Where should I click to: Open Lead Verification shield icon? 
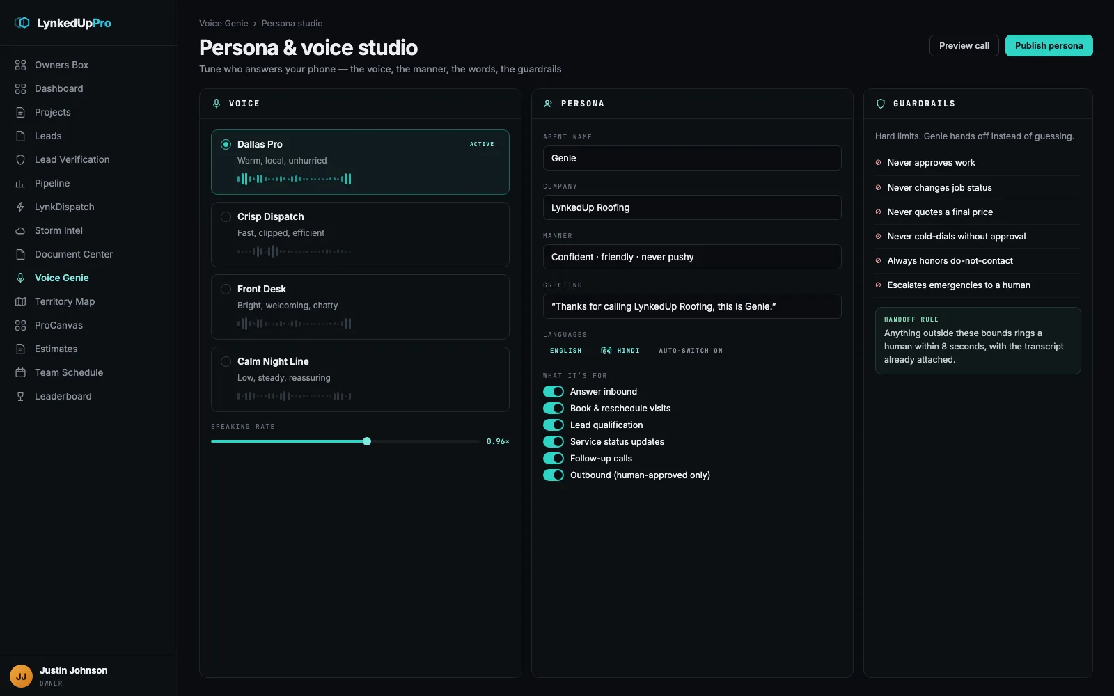[20, 159]
